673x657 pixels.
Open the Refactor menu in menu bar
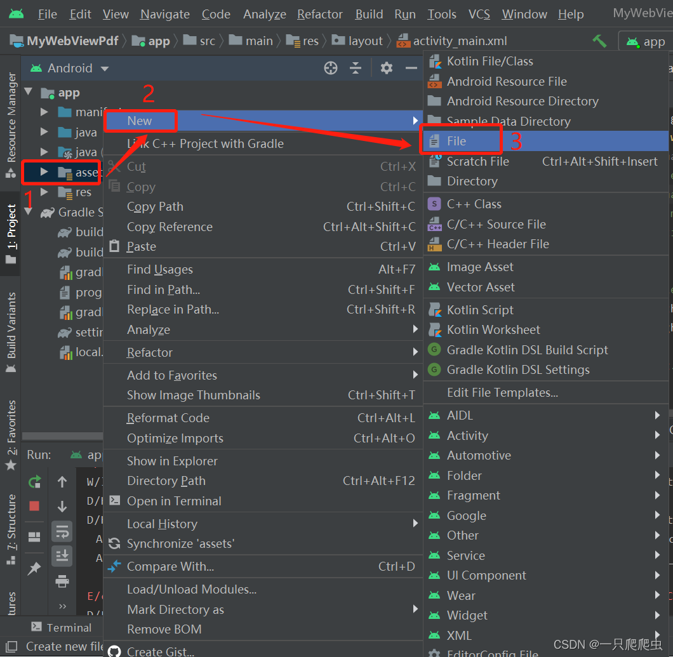click(x=320, y=14)
